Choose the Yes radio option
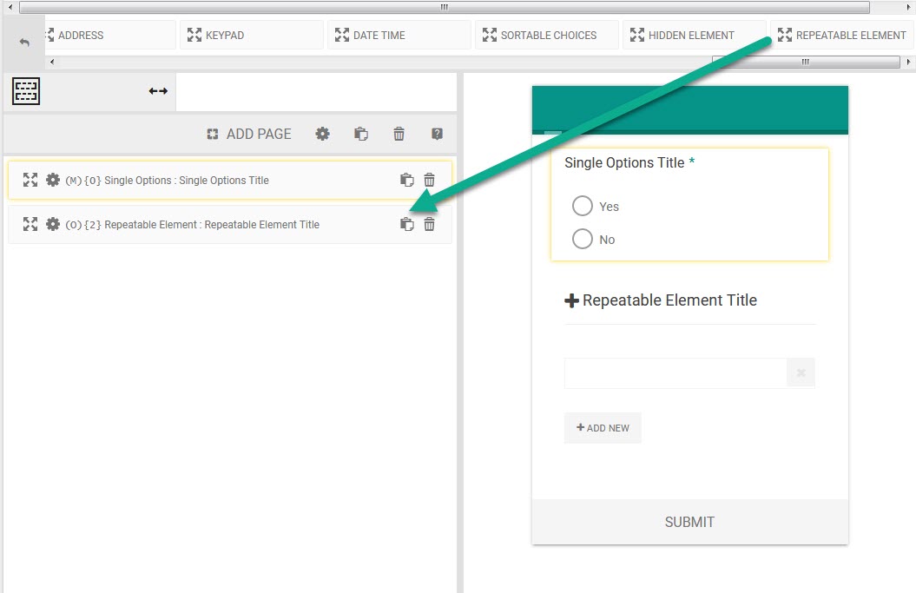Viewport: 916px width, 593px height. tap(583, 206)
